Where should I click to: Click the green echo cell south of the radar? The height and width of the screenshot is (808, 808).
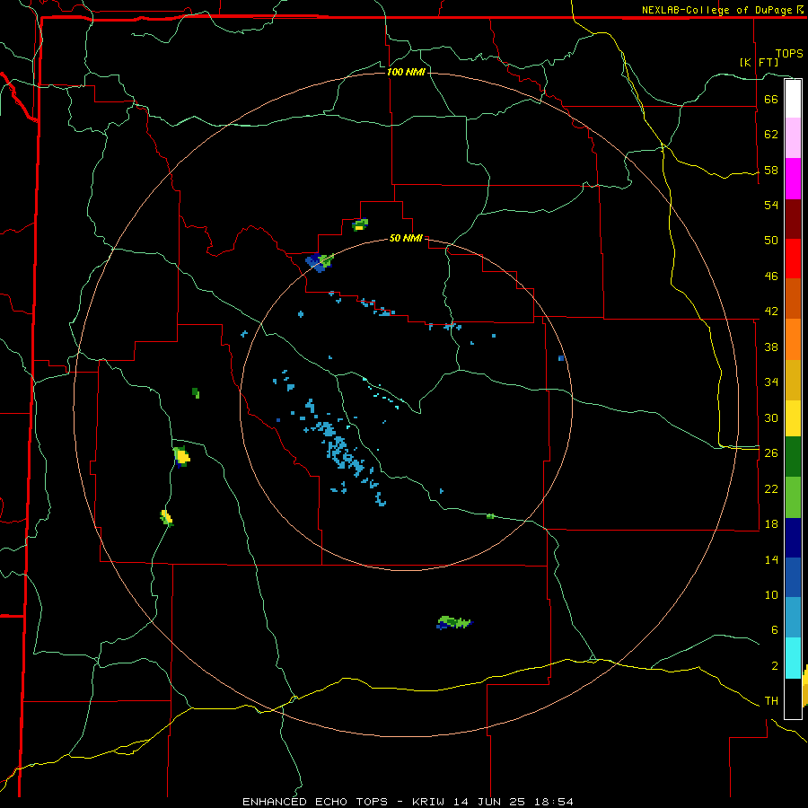[454, 622]
